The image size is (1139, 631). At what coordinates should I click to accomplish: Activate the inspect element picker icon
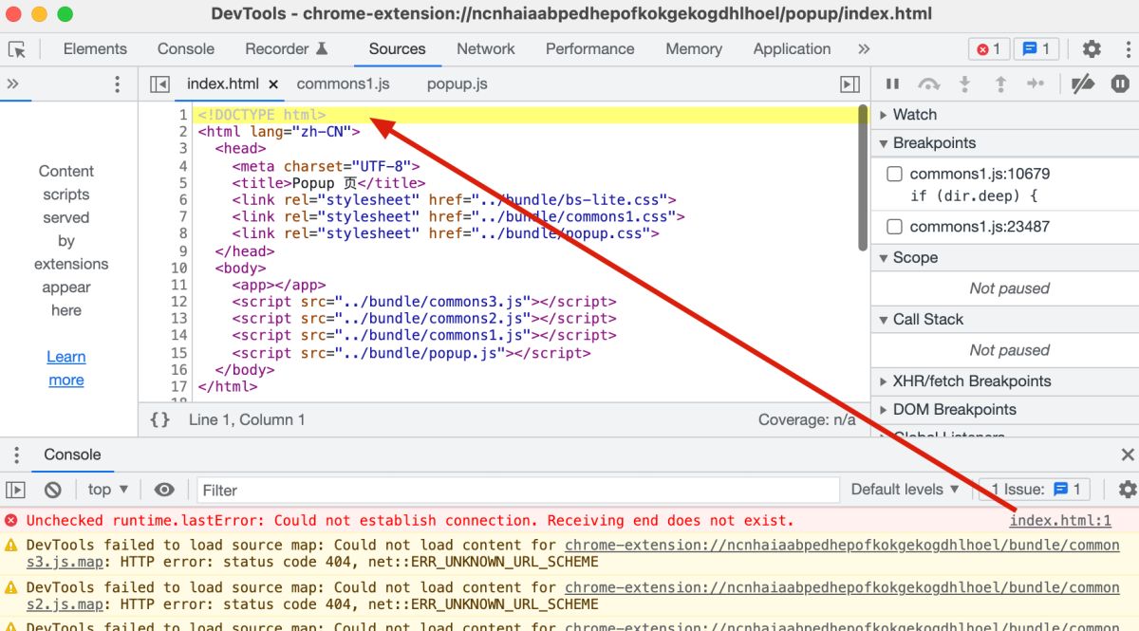(16, 49)
